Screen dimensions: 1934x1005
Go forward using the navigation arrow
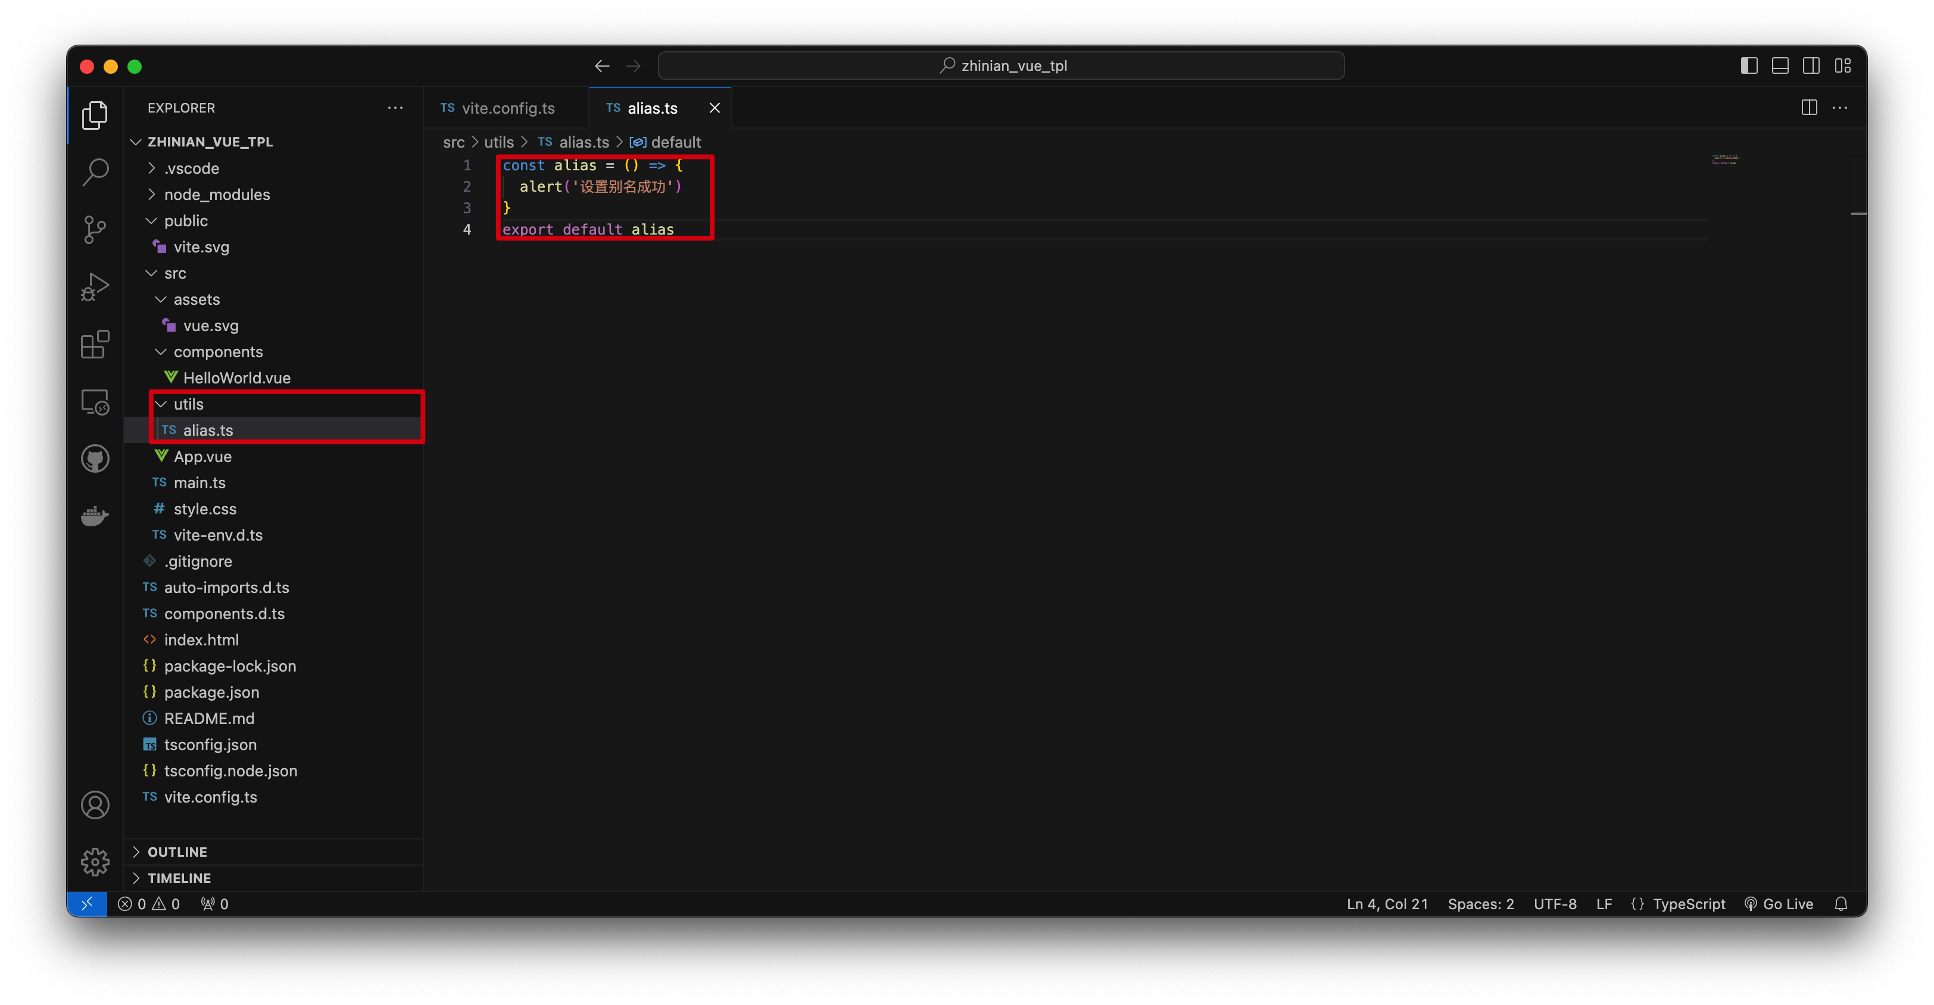point(634,66)
